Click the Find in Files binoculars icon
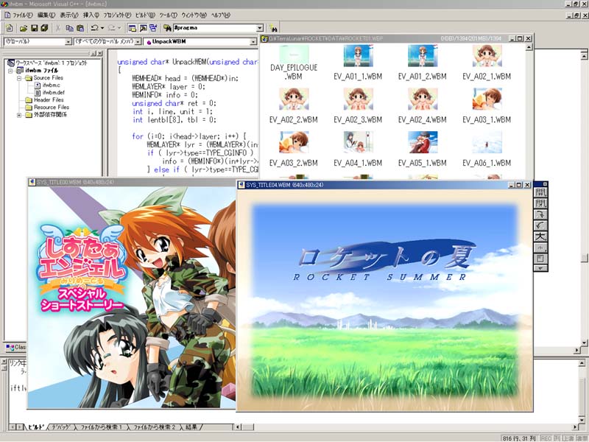The image size is (589, 442). [x=168, y=28]
